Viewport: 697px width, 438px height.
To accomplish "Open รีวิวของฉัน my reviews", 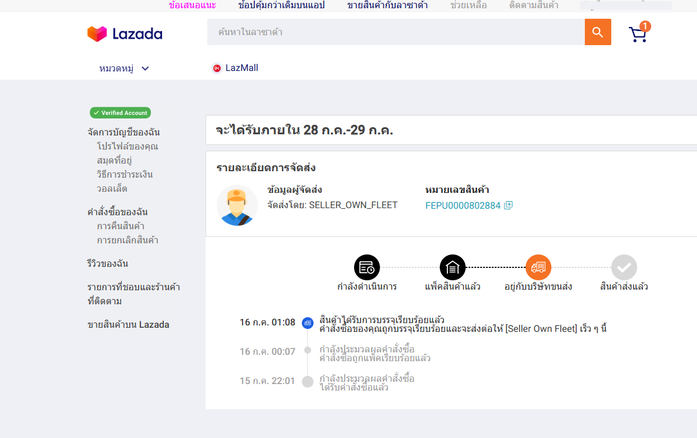I will pyautogui.click(x=107, y=264).
